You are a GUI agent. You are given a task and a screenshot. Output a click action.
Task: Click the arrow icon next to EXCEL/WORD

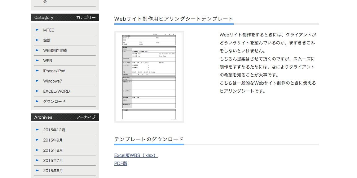tap(37, 91)
